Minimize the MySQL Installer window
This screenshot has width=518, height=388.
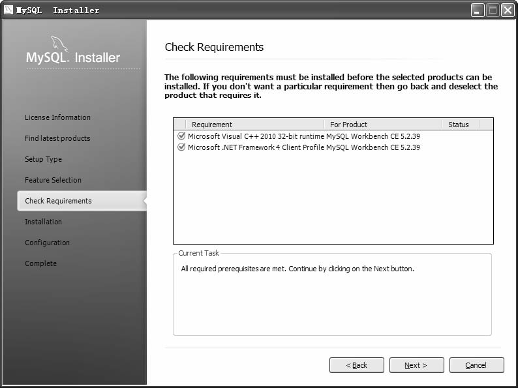(x=478, y=10)
